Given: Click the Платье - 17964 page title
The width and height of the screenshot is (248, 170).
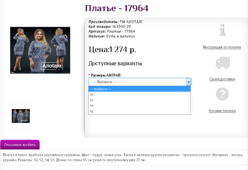Looking at the screenshot, I should tap(117, 8).
